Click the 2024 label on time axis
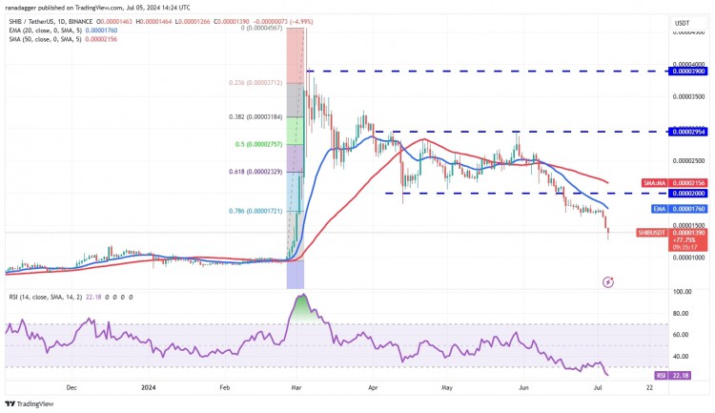This screenshot has width=715, height=413. click(148, 388)
